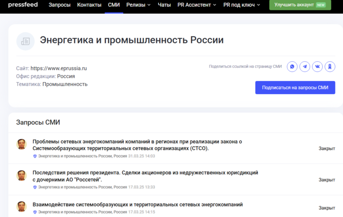Click outlet name beside 17.03.25 13:33
This screenshot has height=217, width=343.
[x=82, y=187]
